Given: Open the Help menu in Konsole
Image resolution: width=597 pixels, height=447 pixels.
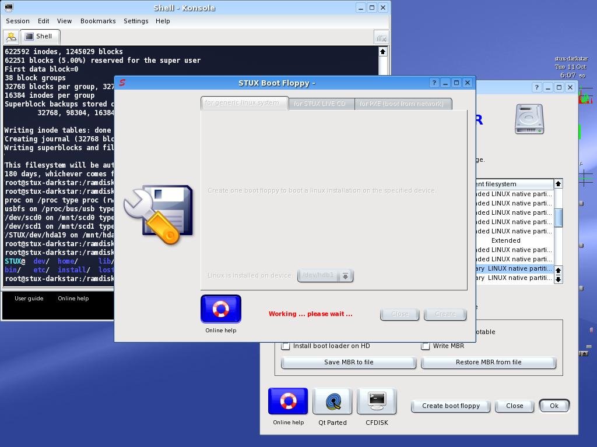Looking at the screenshot, I should [163, 21].
